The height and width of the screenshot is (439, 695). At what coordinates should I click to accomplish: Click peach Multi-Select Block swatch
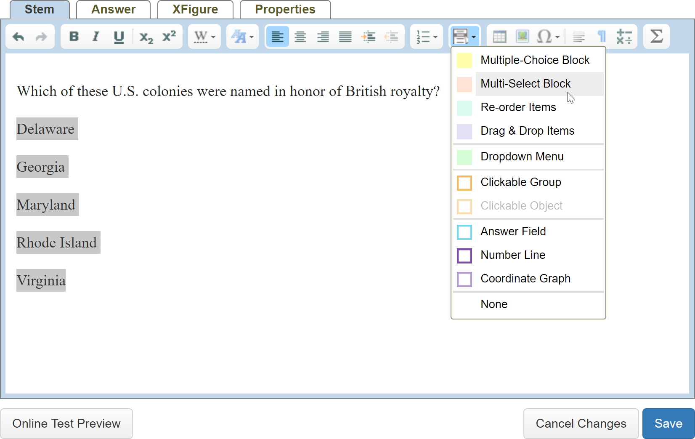[464, 84]
